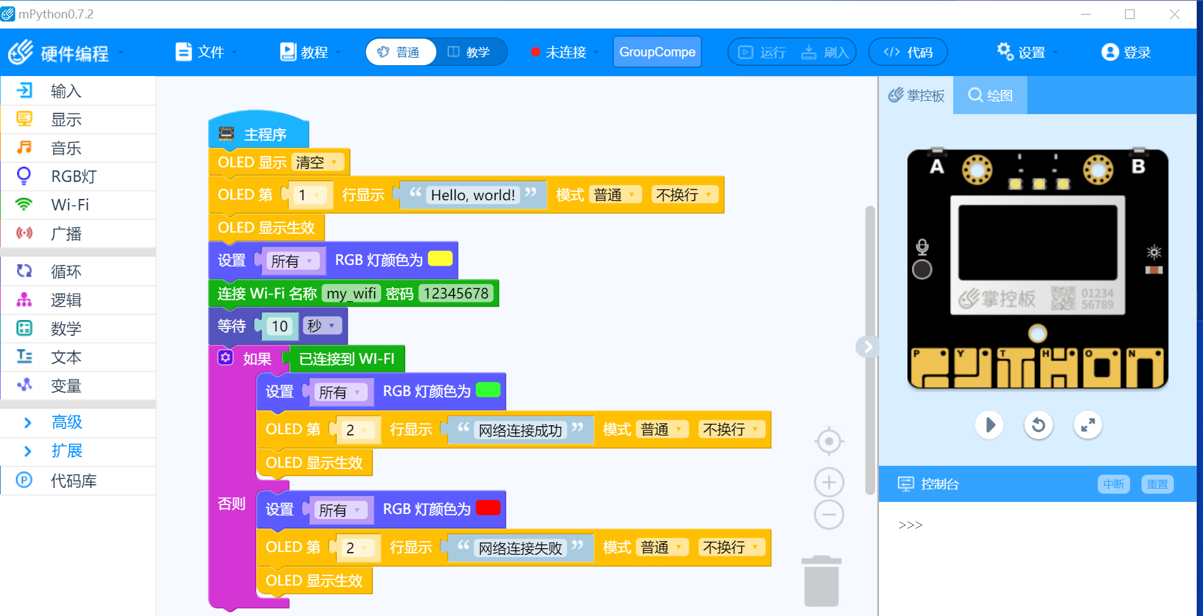Click the Wi-Fi password field 12345678
Screen dimensions: 1203x616
point(456,293)
